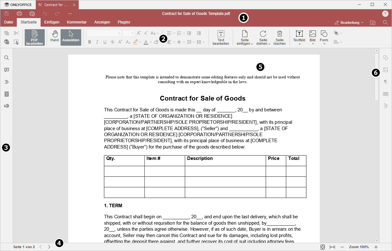This screenshot has height=251, width=392.
Task: Zoom in with the plus button
Action: (x=376, y=247)
